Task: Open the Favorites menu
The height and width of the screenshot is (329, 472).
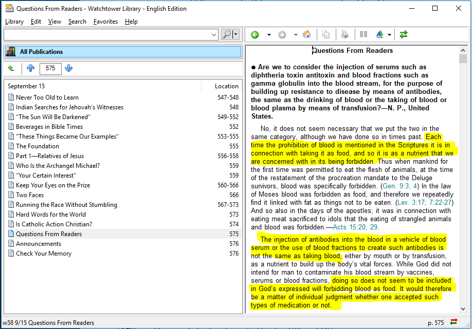Action: point(105,22)
